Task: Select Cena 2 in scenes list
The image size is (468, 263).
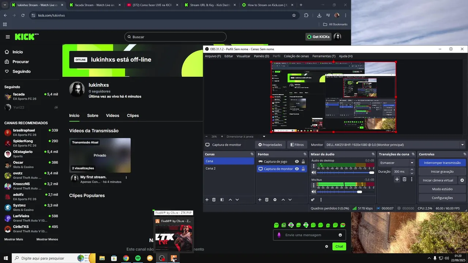Action: [x=229, y=168]
